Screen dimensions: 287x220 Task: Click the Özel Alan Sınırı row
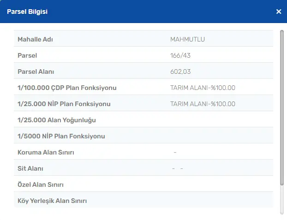click(143, 184)
